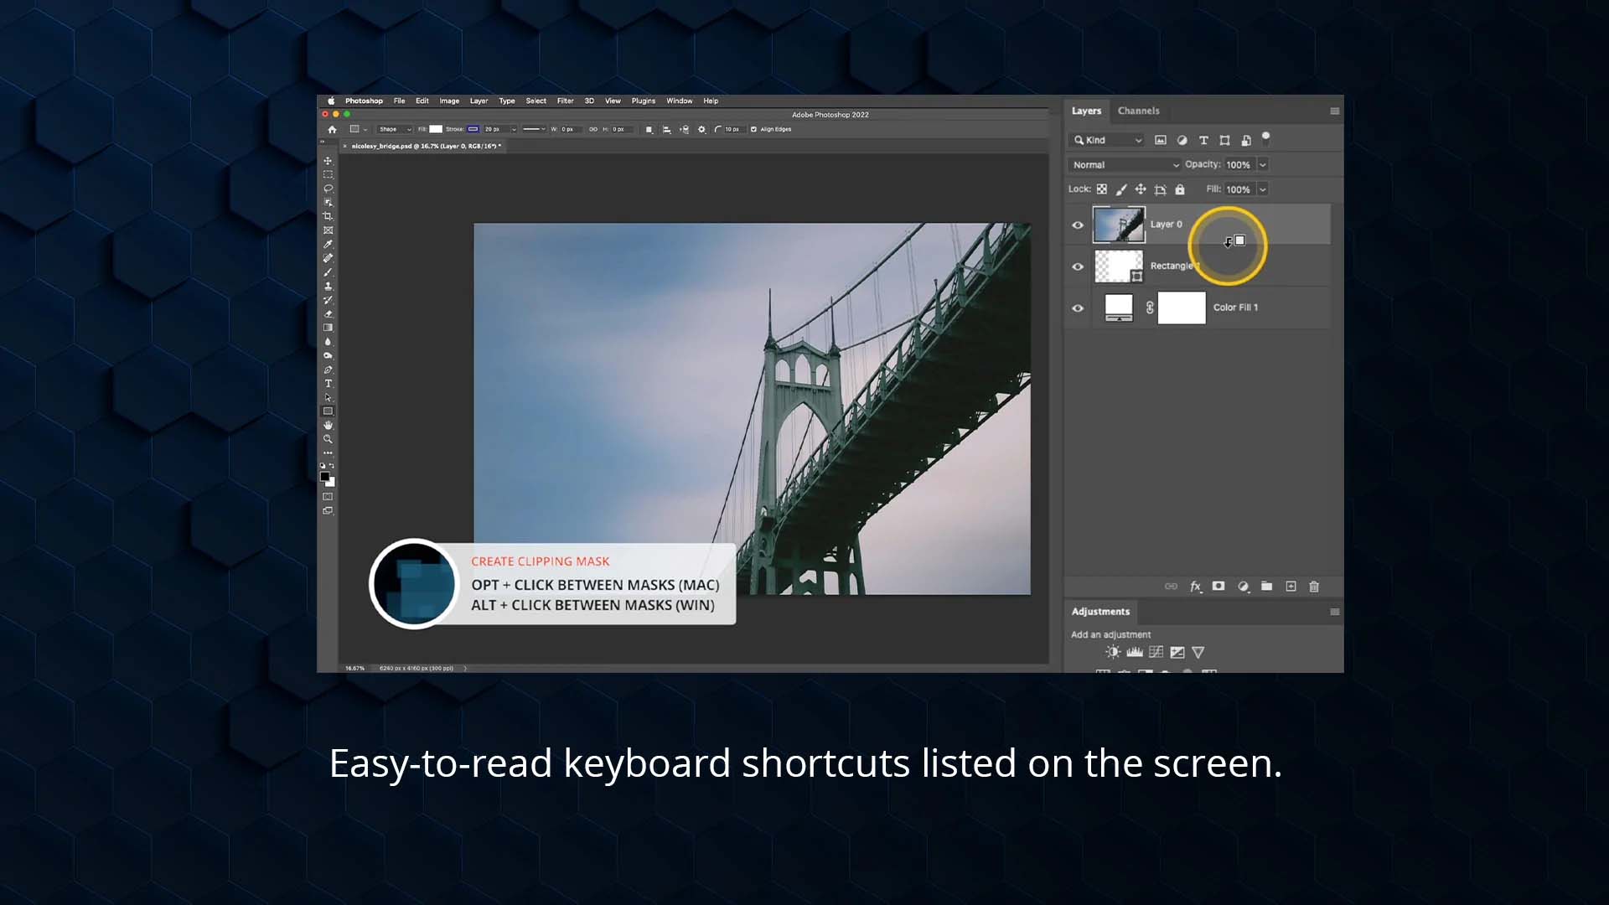Click the Stroke color swatch
Image resolution: width=1609 pixels, height=905 pixels.
(473, 129)
